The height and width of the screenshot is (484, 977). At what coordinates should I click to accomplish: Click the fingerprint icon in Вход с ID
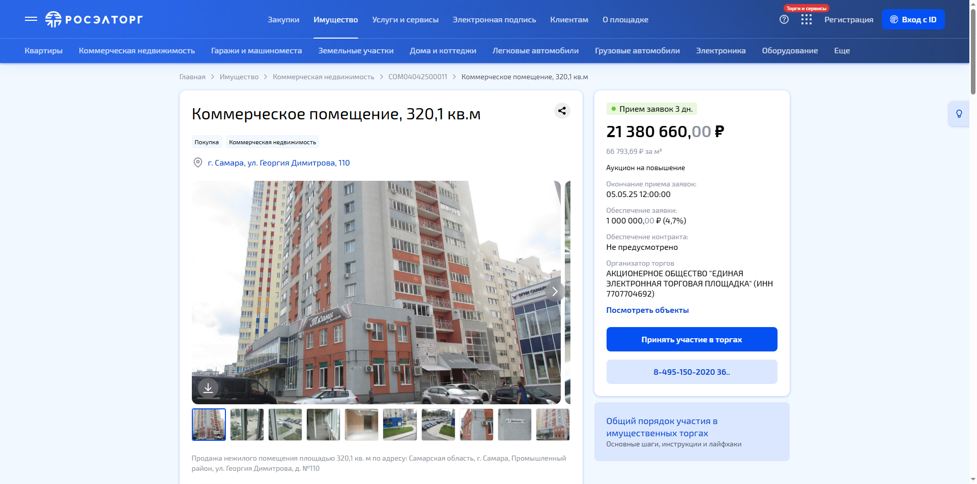tap(894, 19)
